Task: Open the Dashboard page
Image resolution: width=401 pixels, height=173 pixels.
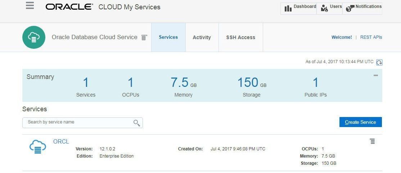Action: coord(299,8)
